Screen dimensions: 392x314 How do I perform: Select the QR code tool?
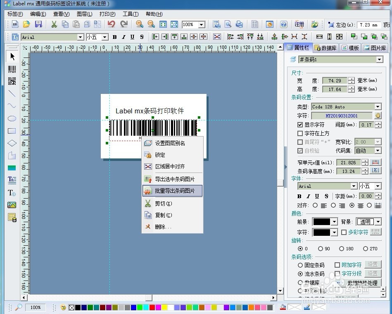(12, 81)
